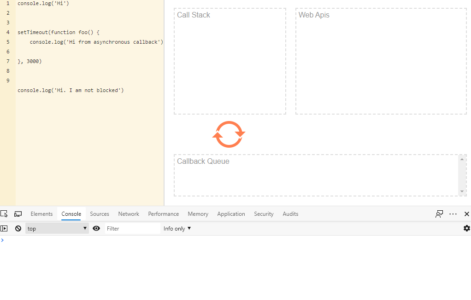471x300 pixels.
Task: Open the feedback icon near the DevTools tabs
Action: point(439,213)
